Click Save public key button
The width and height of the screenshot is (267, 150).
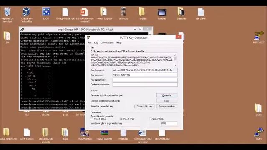point(145,106)
